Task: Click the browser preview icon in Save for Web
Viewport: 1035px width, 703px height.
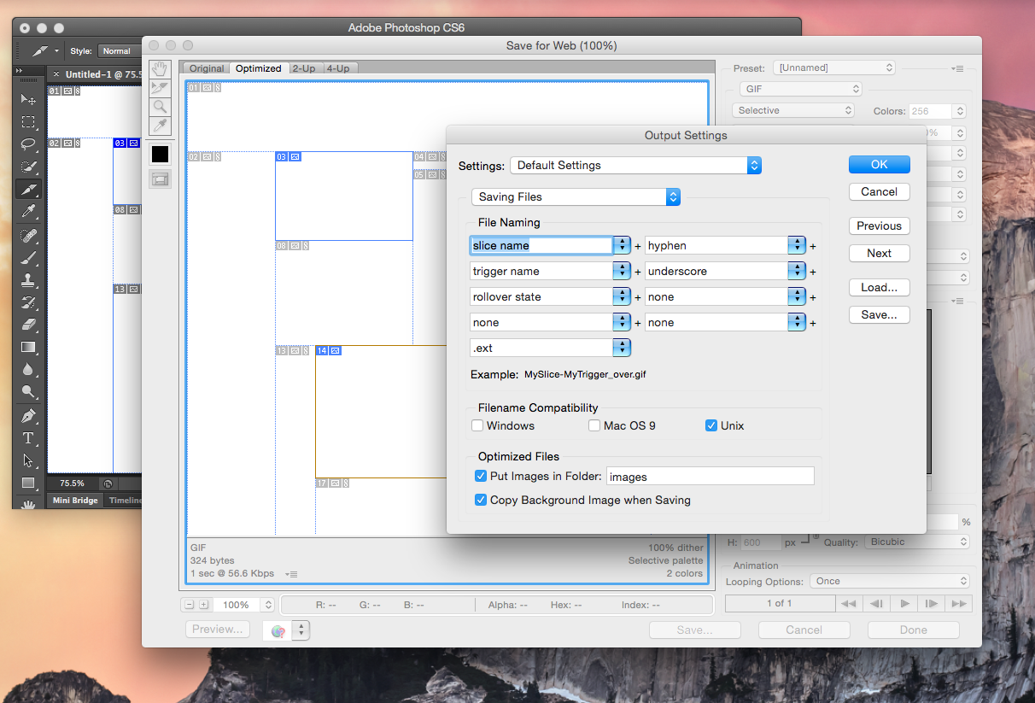Action: (x=278, y=631)
